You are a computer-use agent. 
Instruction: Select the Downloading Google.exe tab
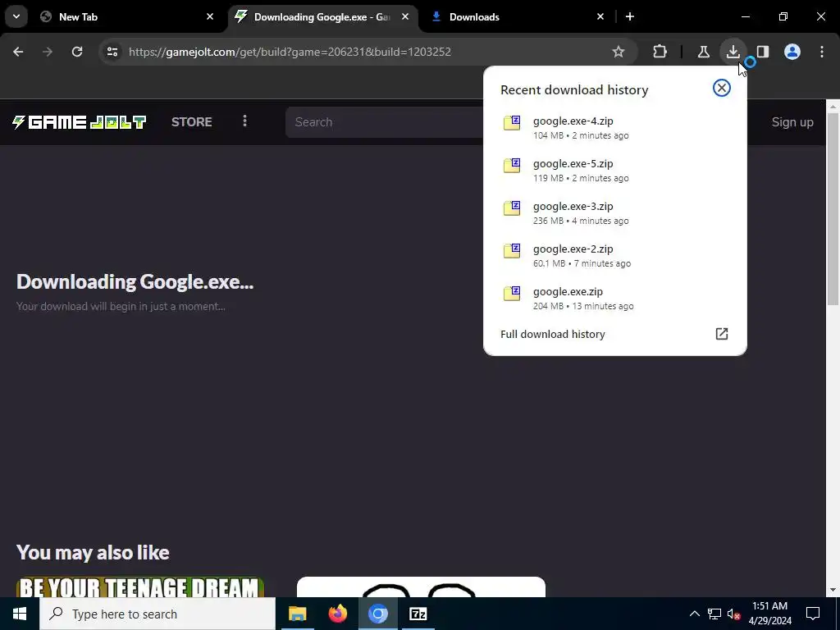click(322, 17)
